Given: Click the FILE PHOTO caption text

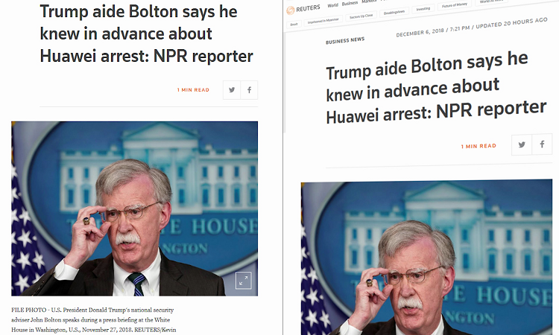Looking at the screenshot, I should [94, 319].
